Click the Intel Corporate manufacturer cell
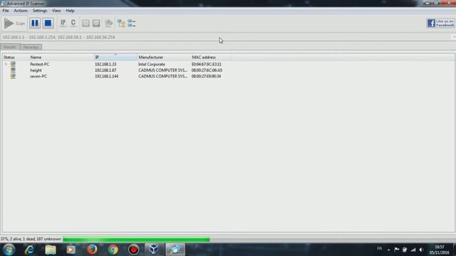456x256 pixels. [152, 64]
